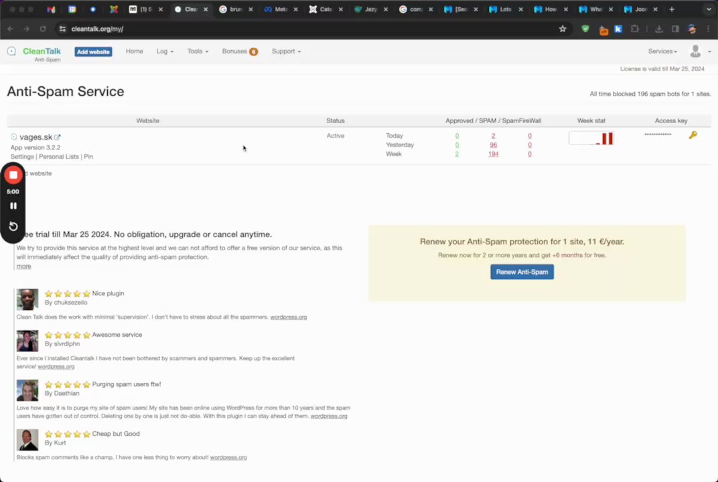Open wordpress.org link in Kurt's review
This screenshot has height=482, width=718.
tap(228, 457)
